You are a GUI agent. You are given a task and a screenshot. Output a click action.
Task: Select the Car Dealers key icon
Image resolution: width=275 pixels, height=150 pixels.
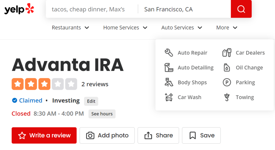(x=227, y=52)
